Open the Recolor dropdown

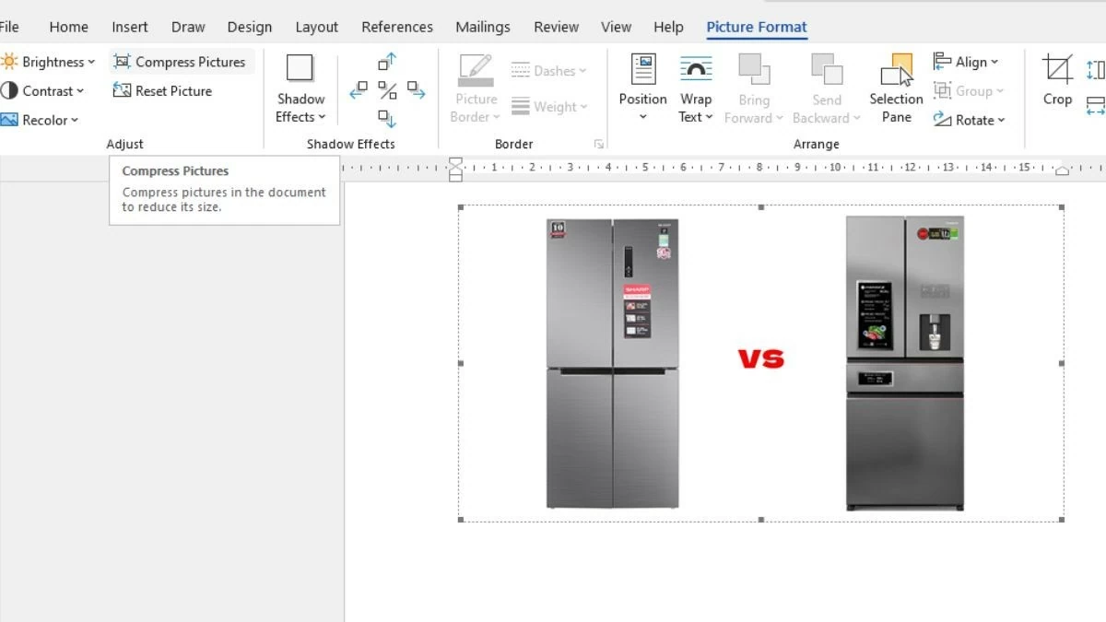tap(41, 119)
